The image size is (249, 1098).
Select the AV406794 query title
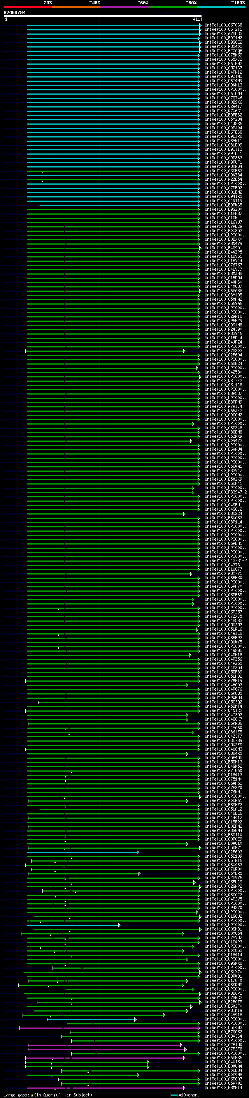click(14, 12)
